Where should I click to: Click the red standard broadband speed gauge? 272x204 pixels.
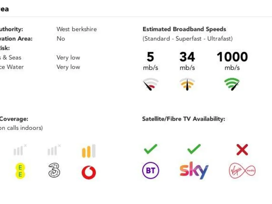pos(151,85)
